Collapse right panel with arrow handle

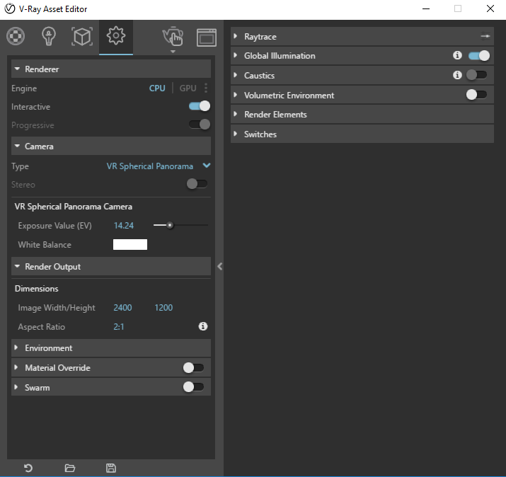pyautogui.click(x=220, y=266)
